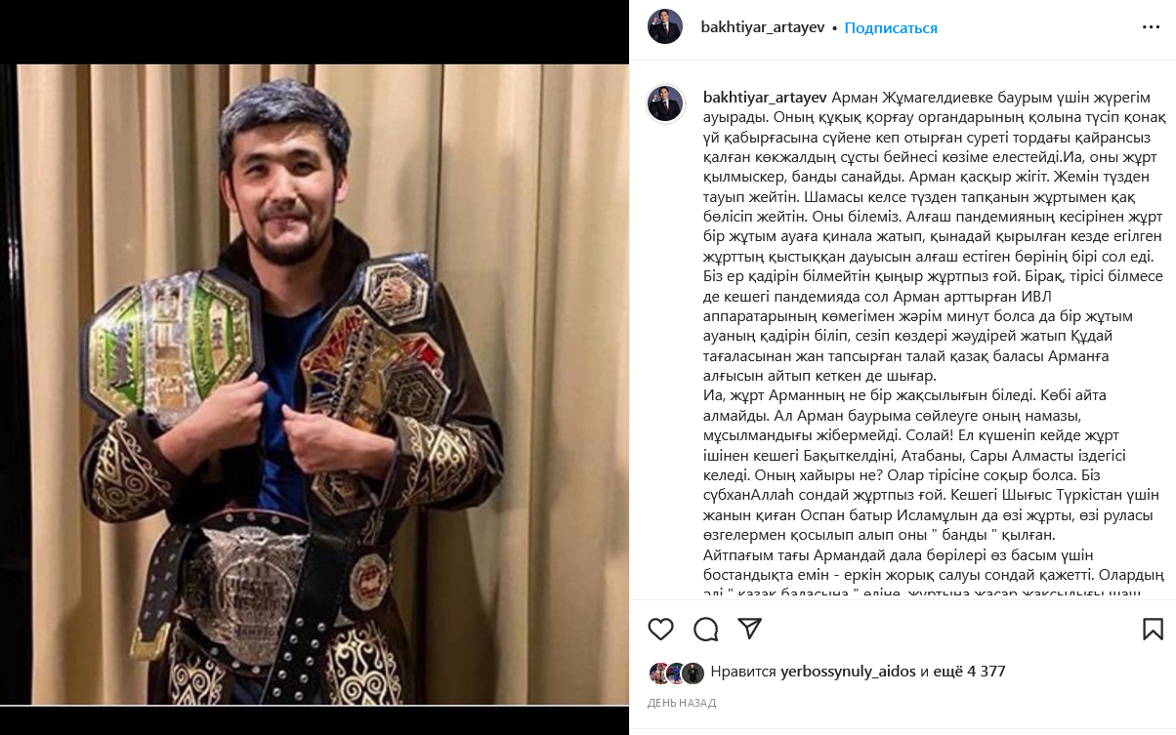Follow the account via Подписаться
Image resolution: width=1176 pixels, height=735 pixels.
pyautogui.click(x=891, y=28)
